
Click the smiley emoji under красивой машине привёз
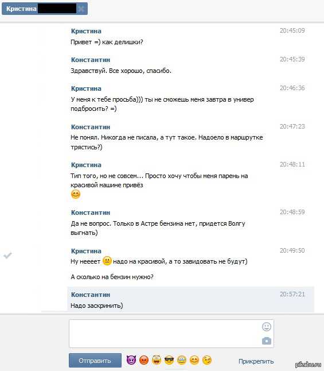coord(75,194)
